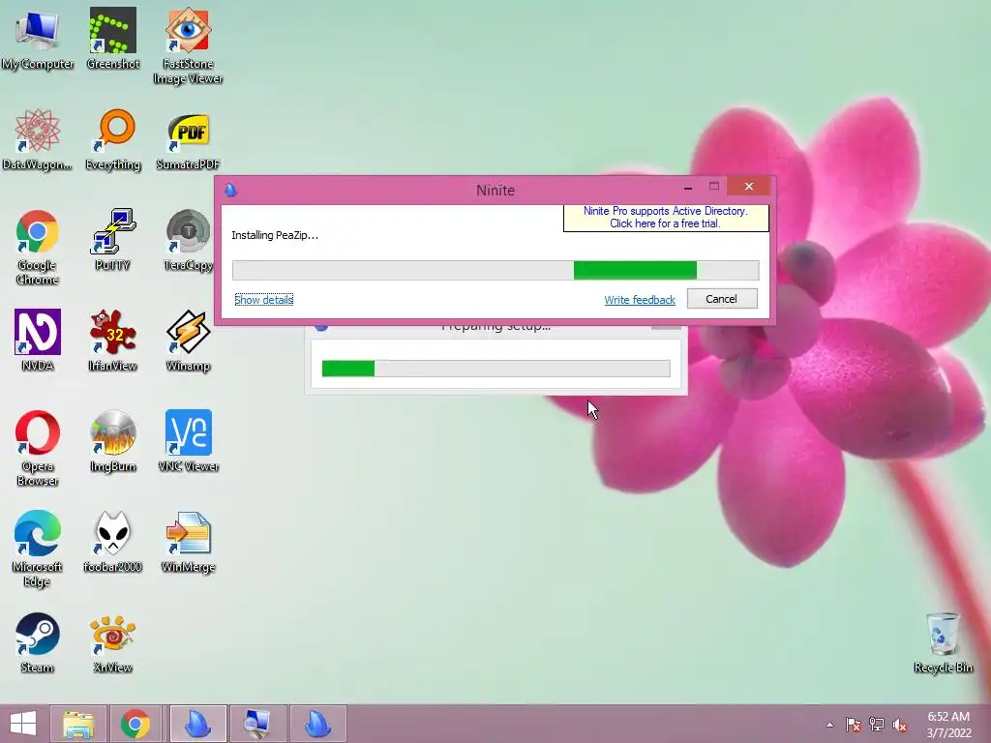Open SumatraPDF desktop icon
This screenshot has height=743, width=991.
(x=188, y=139)
